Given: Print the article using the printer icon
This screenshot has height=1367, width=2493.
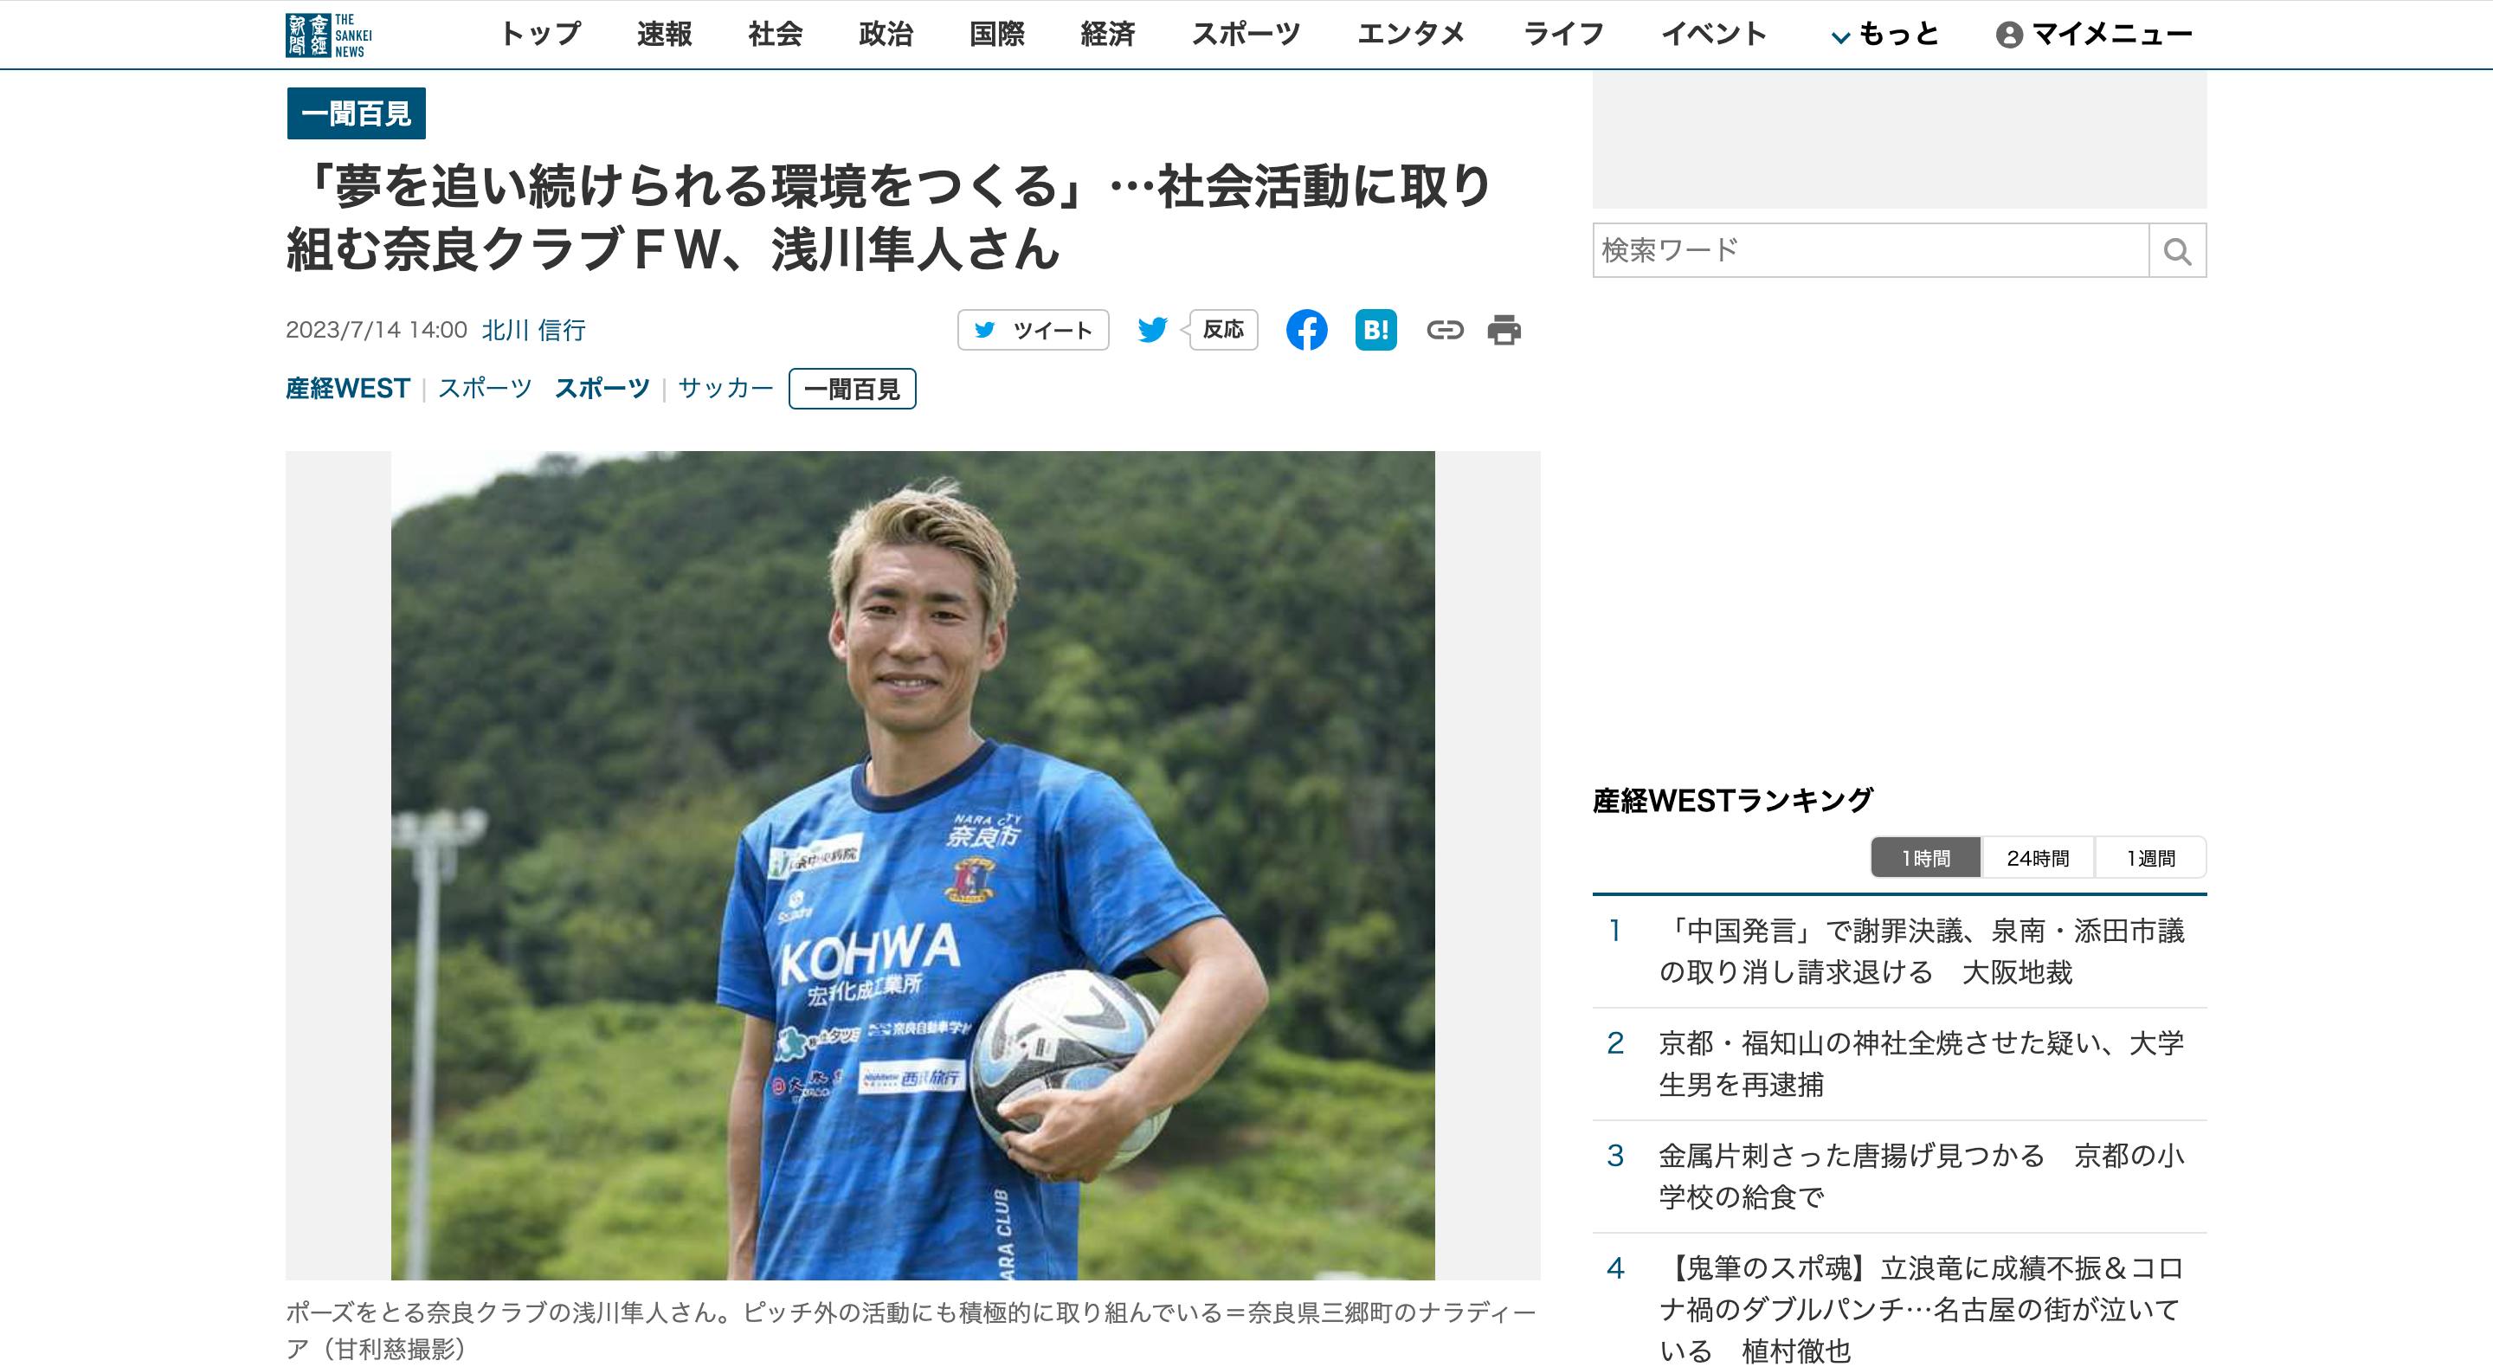Looking at the screenshot, I should tap(1504, 330).
